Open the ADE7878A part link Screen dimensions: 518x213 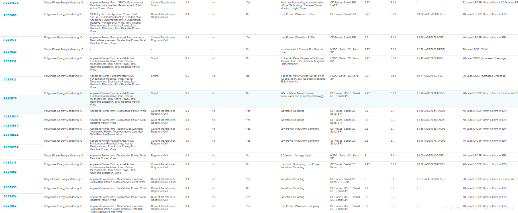coord(11,147)
